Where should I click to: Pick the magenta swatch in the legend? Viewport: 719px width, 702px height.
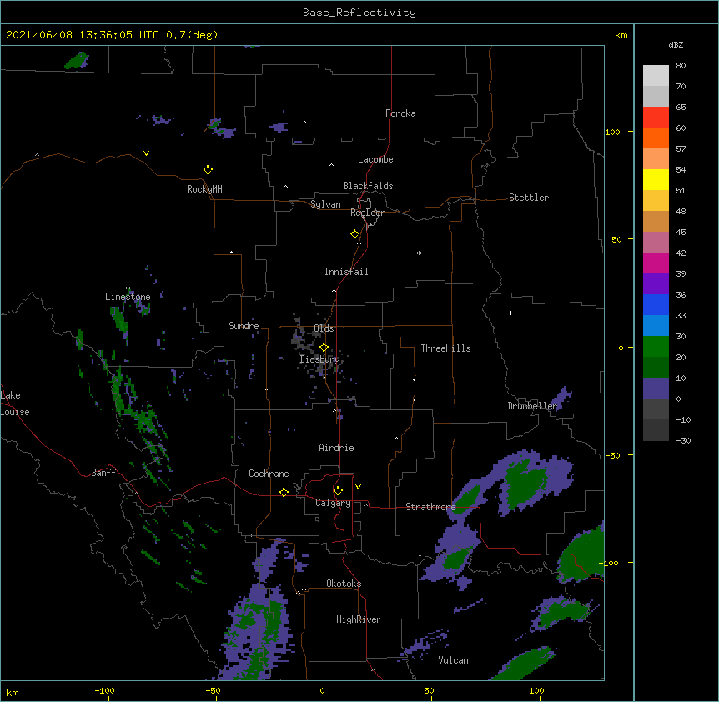656,263
